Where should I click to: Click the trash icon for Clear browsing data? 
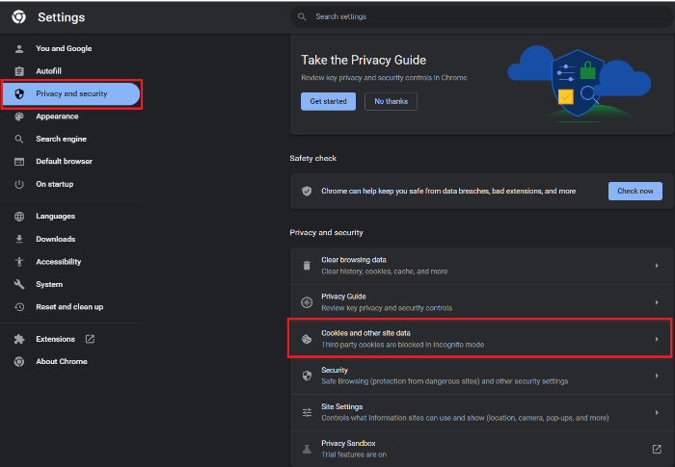point(307,266)
